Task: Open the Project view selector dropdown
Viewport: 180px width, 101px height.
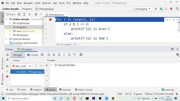Action: pos(11,15)
